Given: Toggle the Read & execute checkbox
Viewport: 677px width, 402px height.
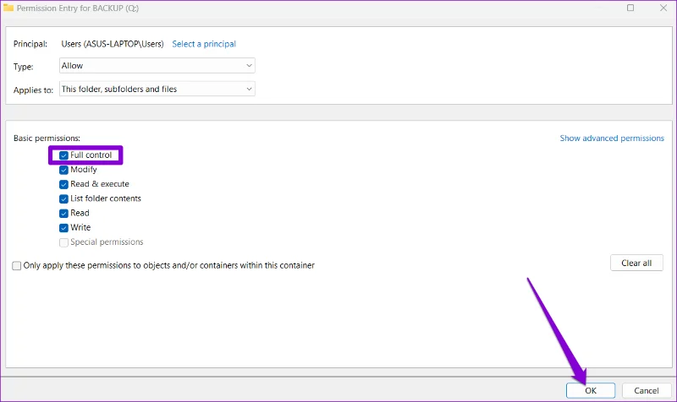Looking at the screenshot, I should pyautogui.click(x=63, y=184).
